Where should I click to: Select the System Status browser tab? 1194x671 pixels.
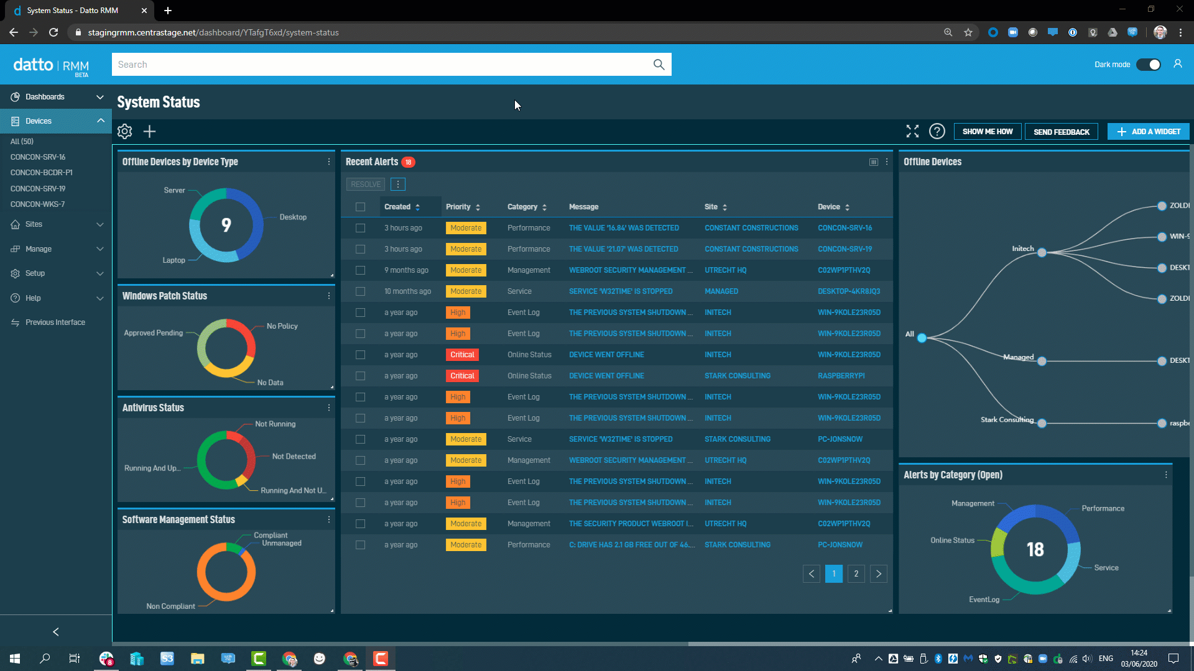pyautogui.click(x=79, y=11)
